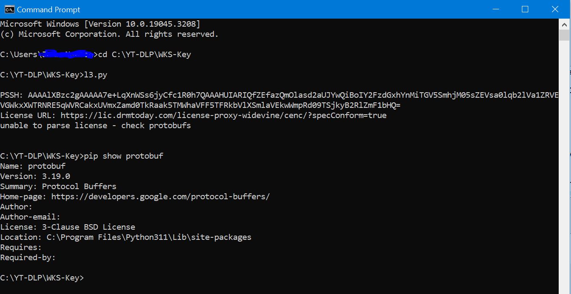
Task: Click the 'l3.py' command text
Action: (96, 75)
